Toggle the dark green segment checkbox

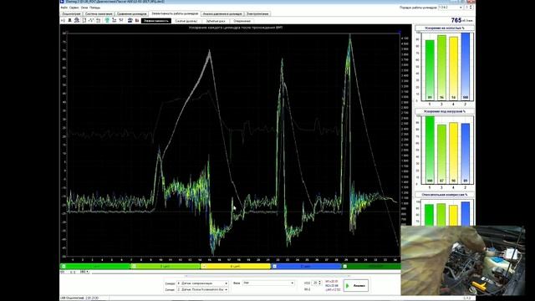(344, 266)
